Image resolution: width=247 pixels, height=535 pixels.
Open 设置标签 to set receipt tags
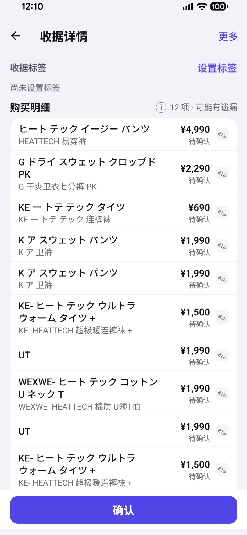pos(217,68)
